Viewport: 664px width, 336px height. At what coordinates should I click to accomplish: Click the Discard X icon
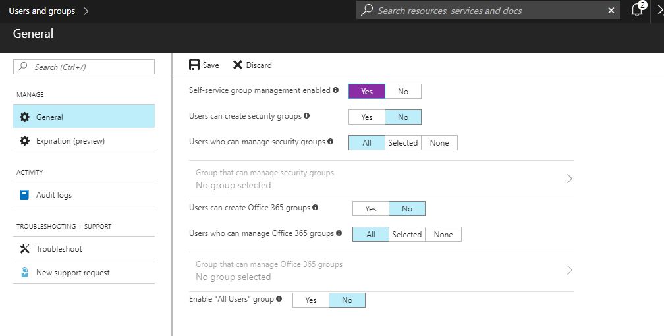238,65
